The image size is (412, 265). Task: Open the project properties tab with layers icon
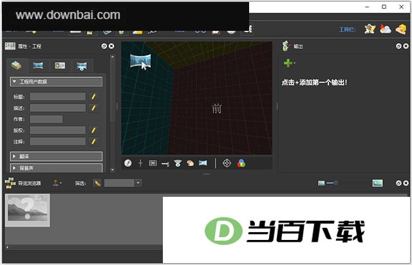click(x=16, y=66)
